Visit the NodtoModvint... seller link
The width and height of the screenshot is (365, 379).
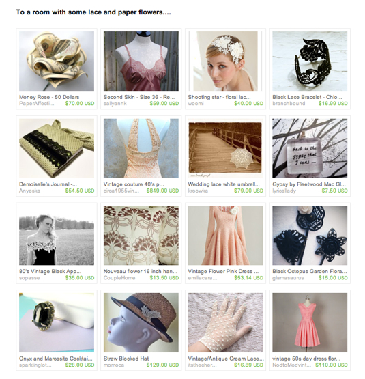click(x=291, y=365)
